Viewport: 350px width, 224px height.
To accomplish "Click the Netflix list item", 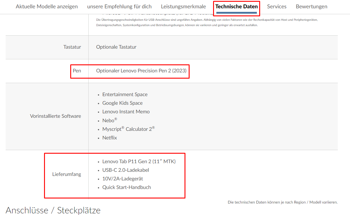I will [110, 138].
